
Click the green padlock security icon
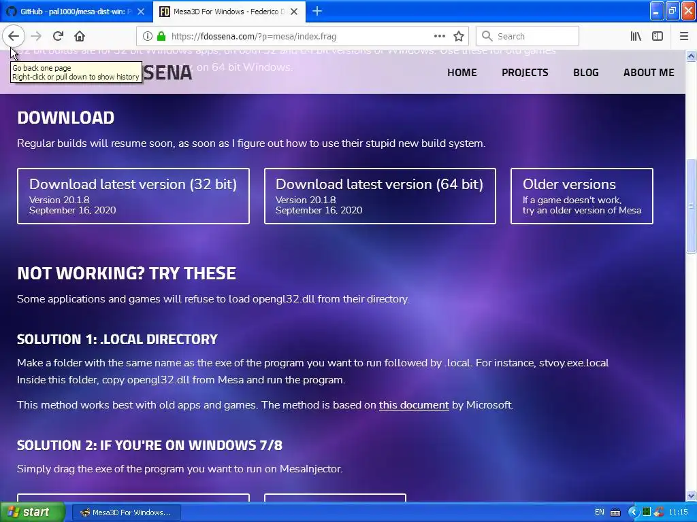161,36
